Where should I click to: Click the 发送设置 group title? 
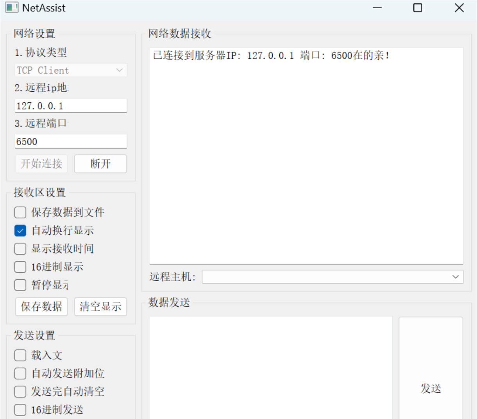pos(34,335)
